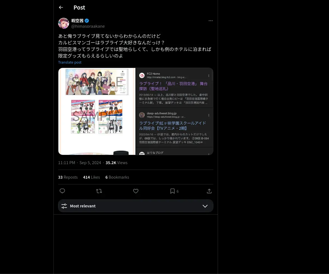The image size is (329, 274).
Task: Click the filter sliders icon beside Most relevant
Action: (x=64, y=206)
